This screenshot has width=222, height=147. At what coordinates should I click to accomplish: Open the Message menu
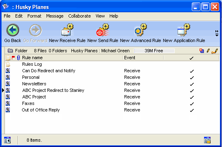pos(55,16)
